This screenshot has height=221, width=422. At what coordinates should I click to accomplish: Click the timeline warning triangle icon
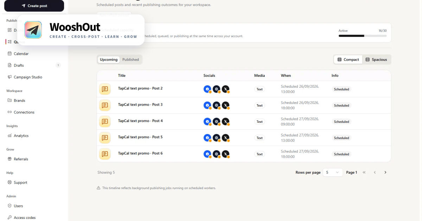point(98,188)
